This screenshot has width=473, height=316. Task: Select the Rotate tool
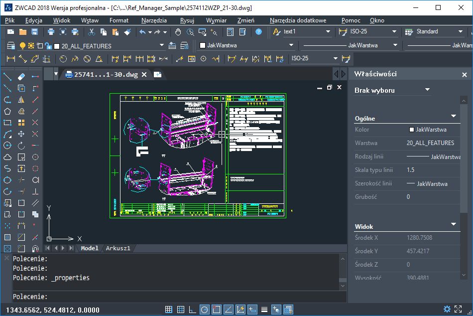tap(21, 146)
